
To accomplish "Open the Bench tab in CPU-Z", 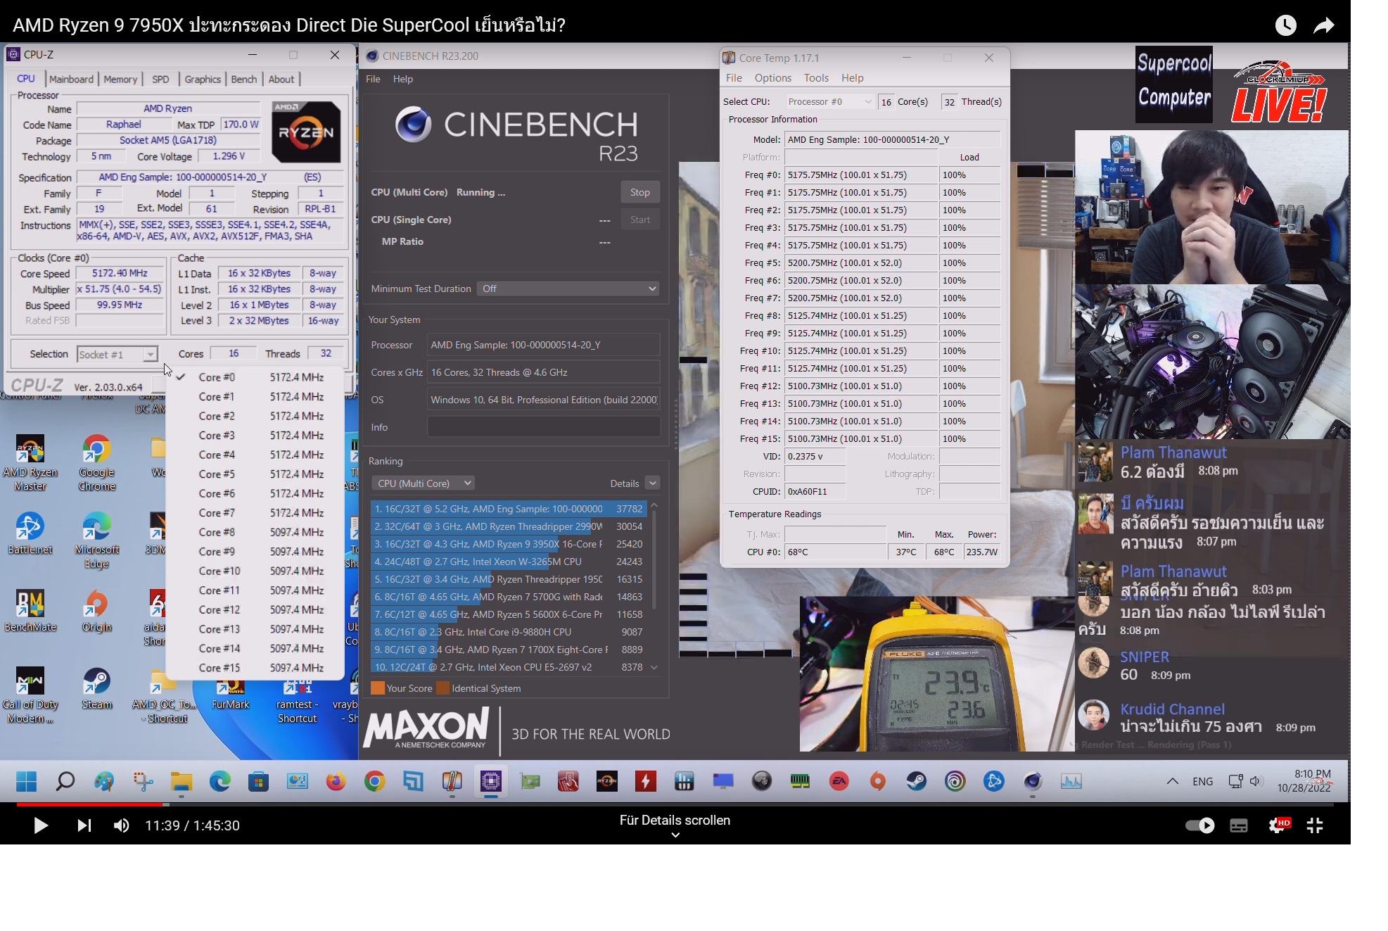I will pos(244,79).
